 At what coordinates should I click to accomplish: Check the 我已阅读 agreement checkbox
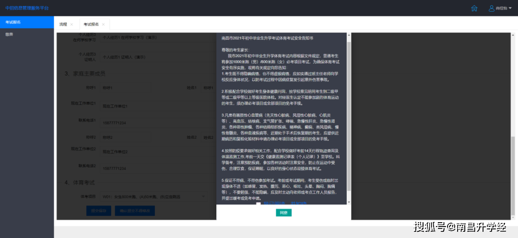pos(258,204)
